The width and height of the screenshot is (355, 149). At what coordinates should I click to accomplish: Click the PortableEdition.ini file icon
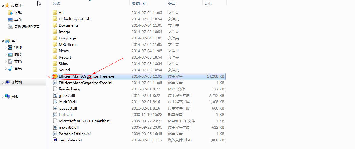pyautogui.click(x=55, y=134)
